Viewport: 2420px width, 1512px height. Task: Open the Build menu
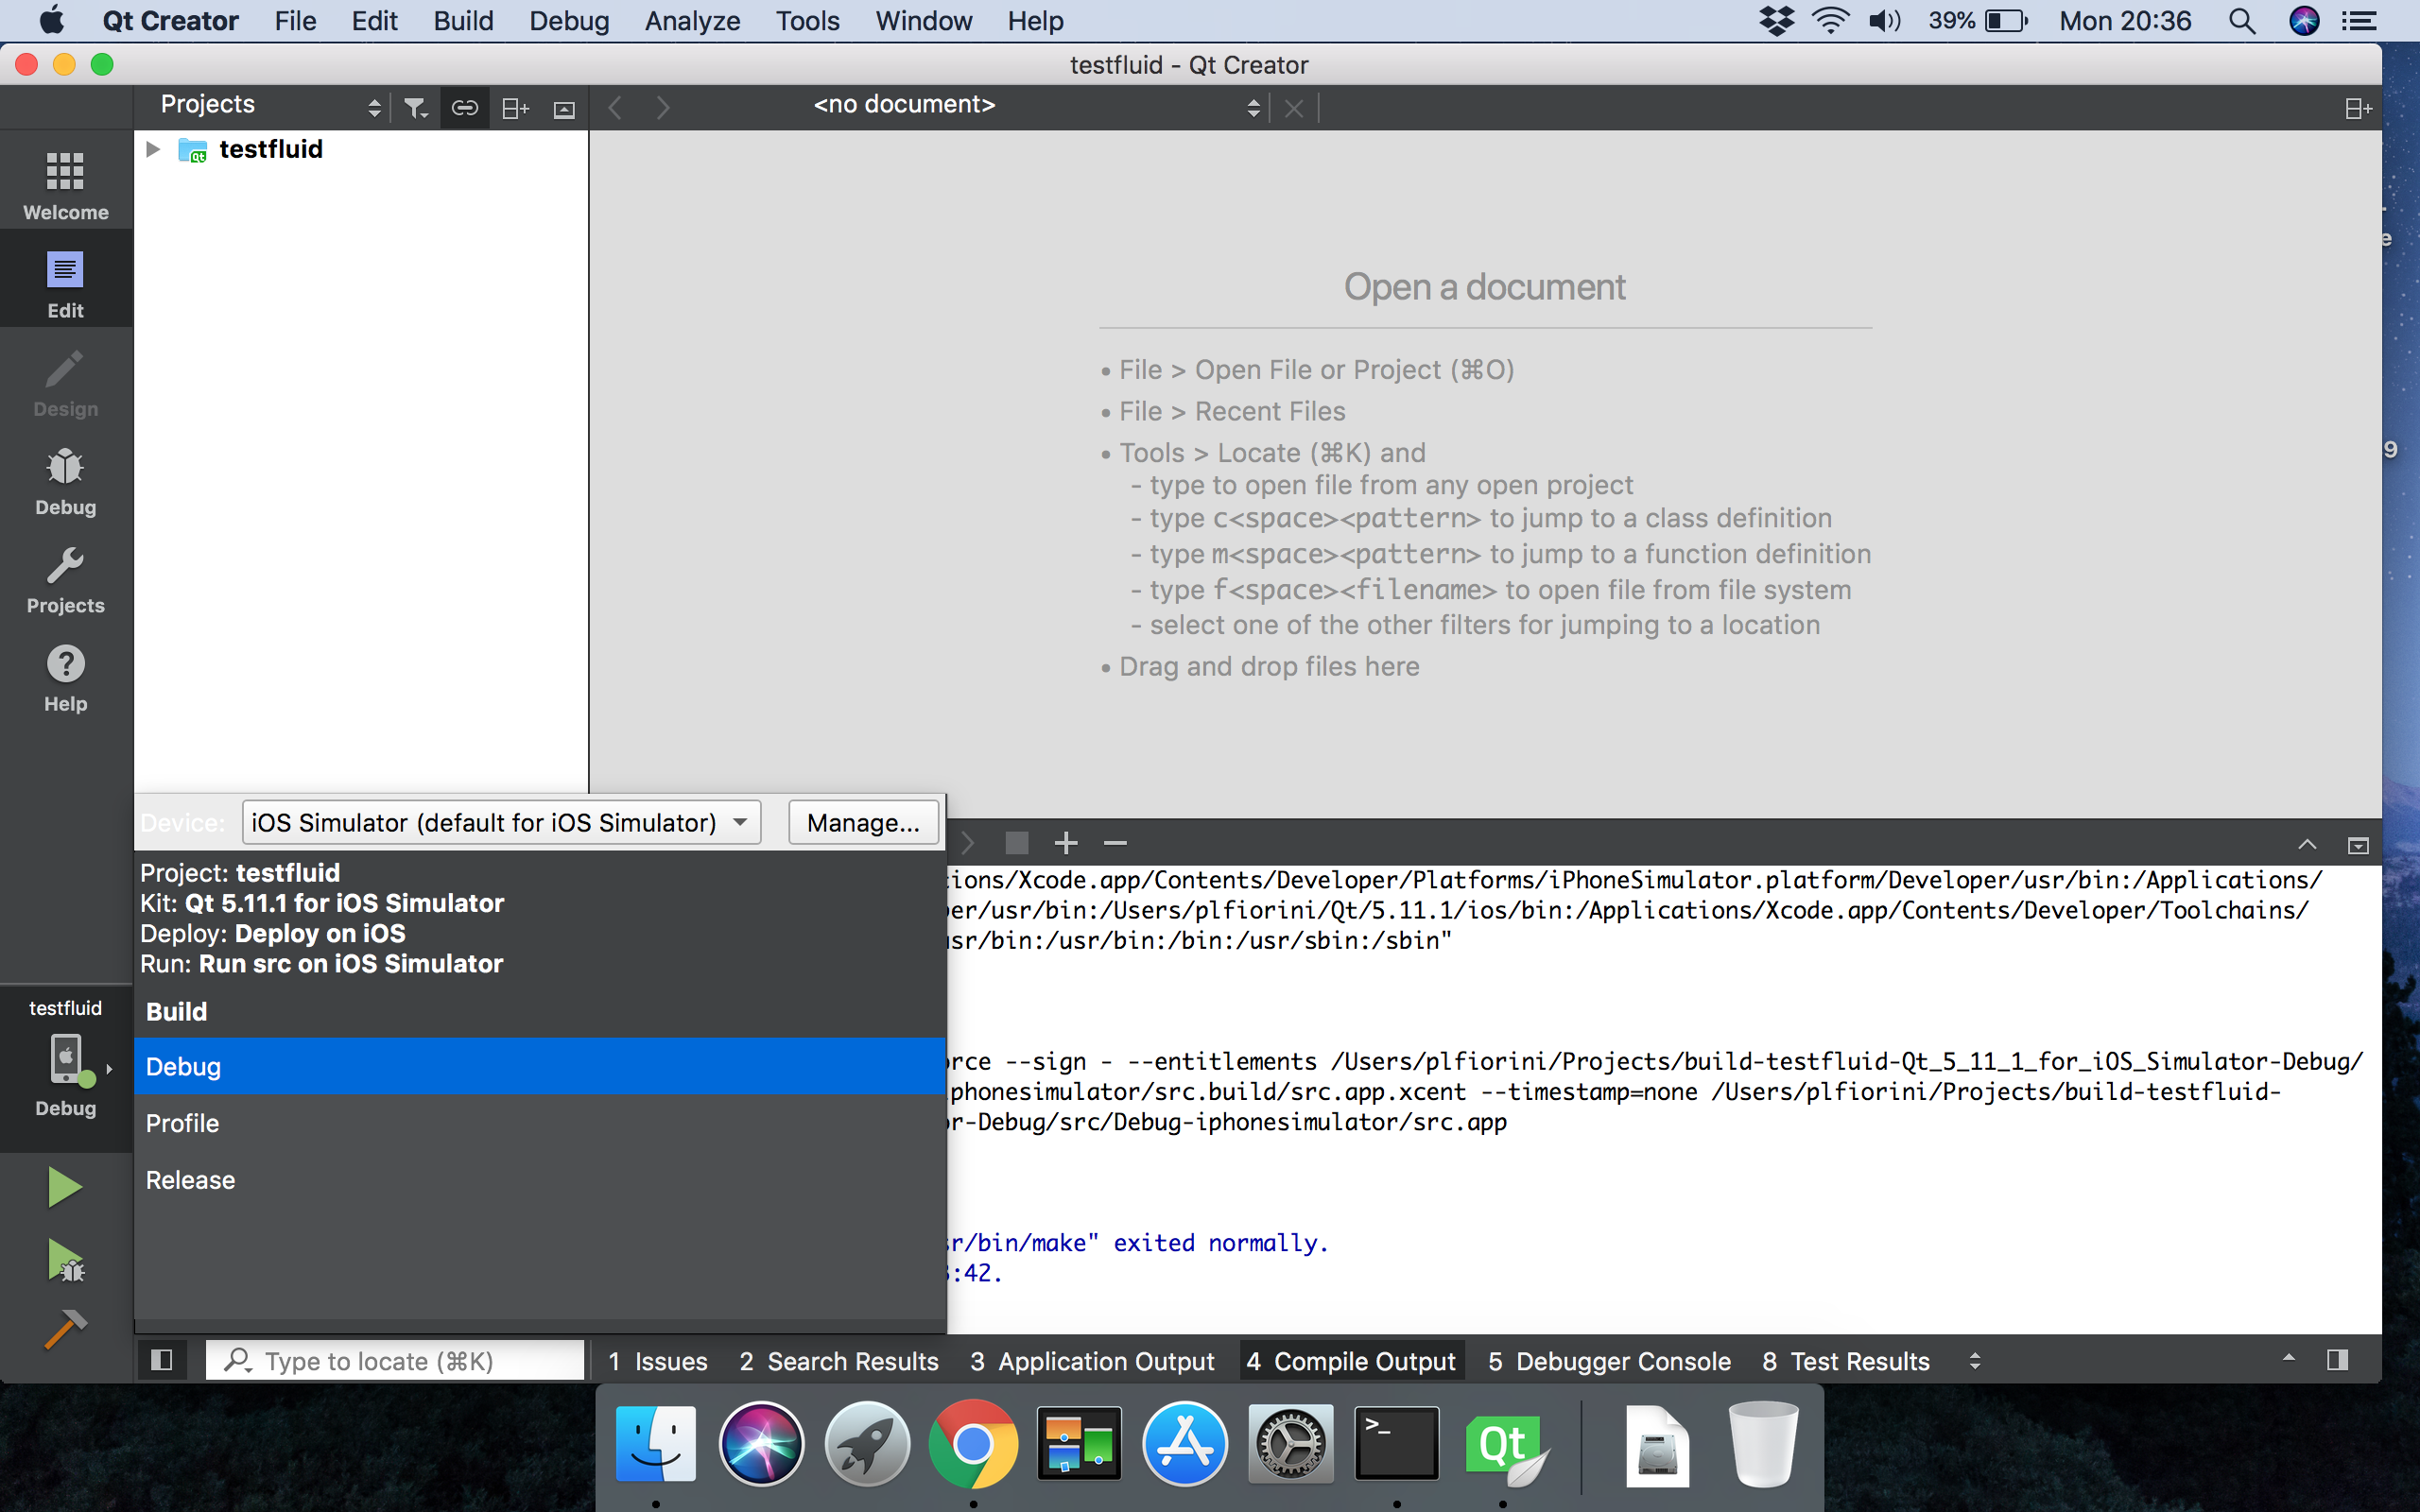pyautogui.click(x=463, y=20)
